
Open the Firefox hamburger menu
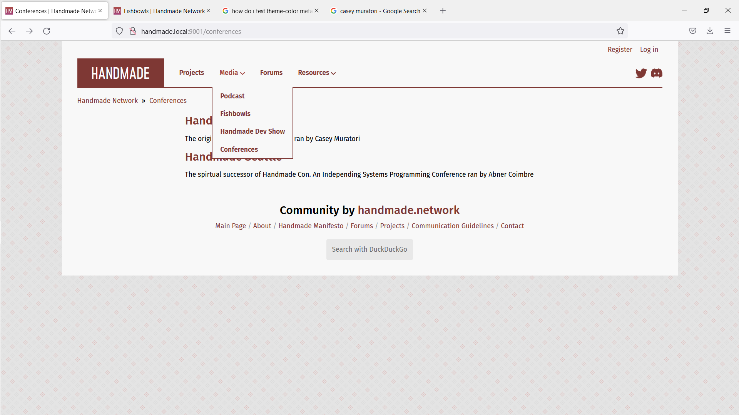point(727,31)
